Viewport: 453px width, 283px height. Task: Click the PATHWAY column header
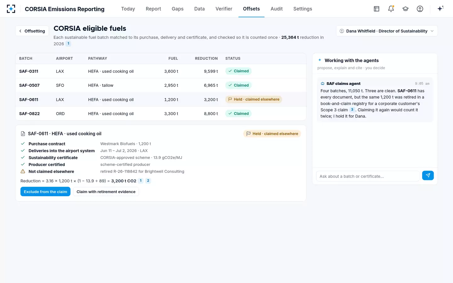(x=98, y=58)
